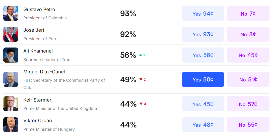This screenshot has height=137, width=273.
Task: Buy Yes 45¢ on Keir Starmer
Action: 203,104
